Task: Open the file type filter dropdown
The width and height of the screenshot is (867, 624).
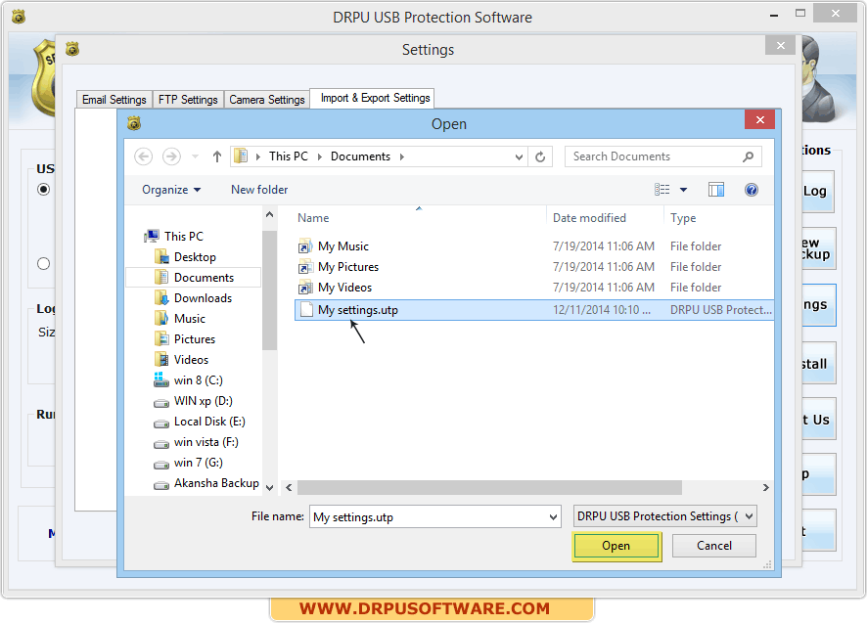Action: 749,516
